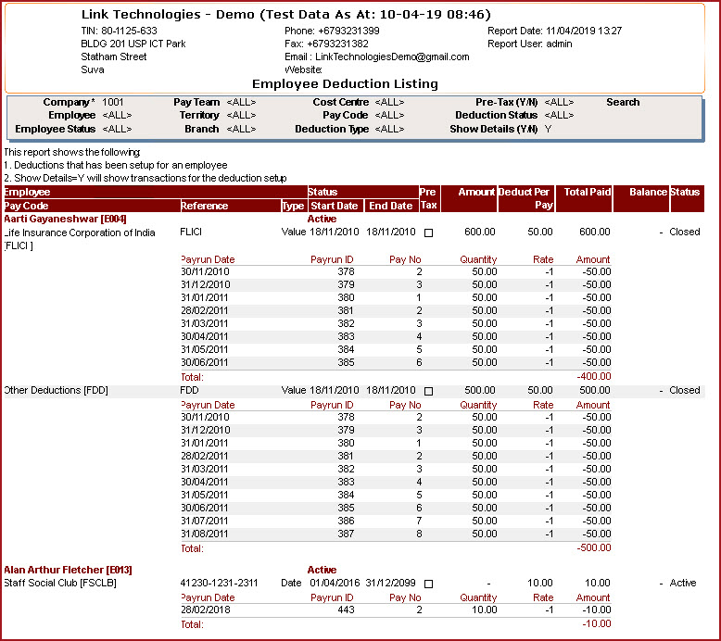Click the Show Details (Y/N) value field
Image resolution: width=721 pixels, height=641 pixels.
[x=548, y=129]
